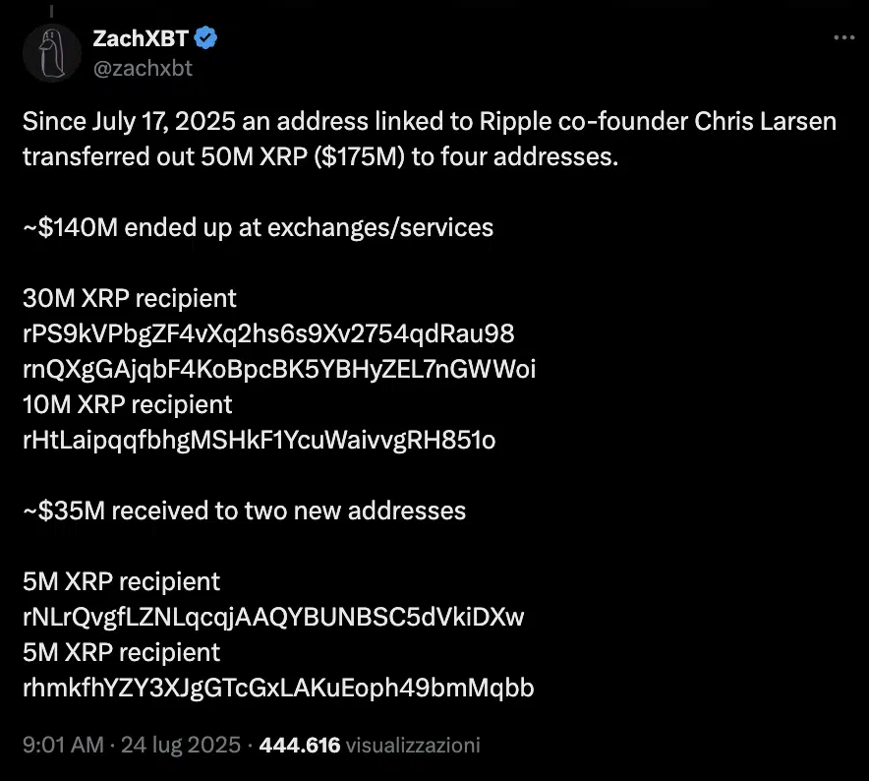The image size is (869, 781).
Task: Click the 9:01 AM timestamp
Action: tap(57, 746)
